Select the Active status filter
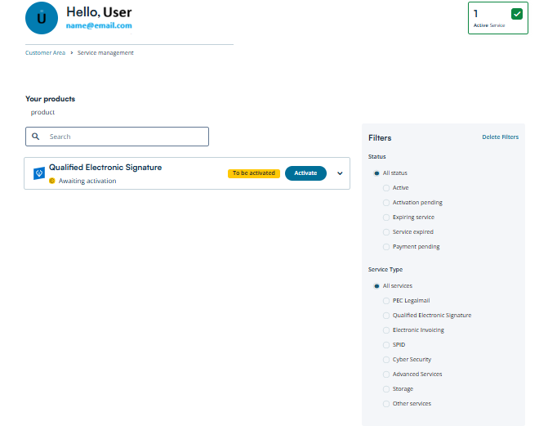The height and width of the screenshot is (444, 548). point(386,188)
